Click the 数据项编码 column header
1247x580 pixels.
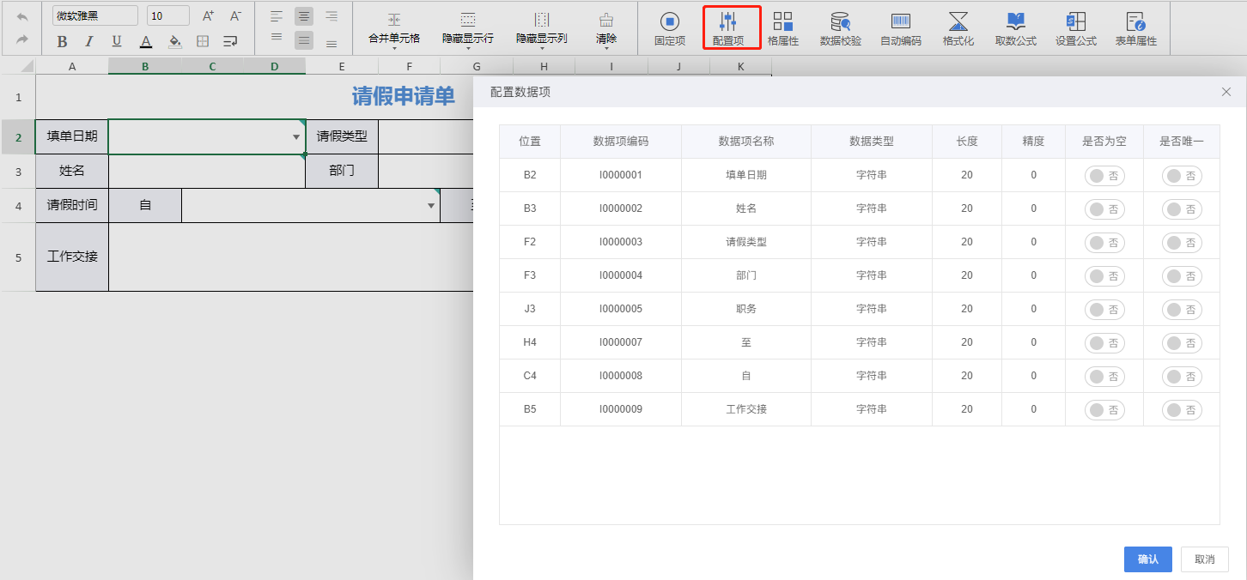click(x=621, y=142)
